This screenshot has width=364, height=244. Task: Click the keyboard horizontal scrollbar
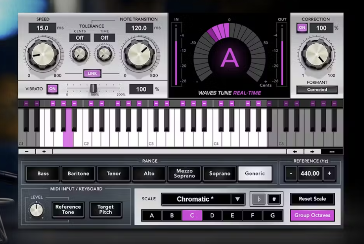click(169, 151)
